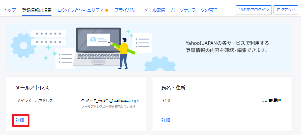Screen dimensions: 301x135
Task: Go to パーソナルデータの管理 tab
Action: click(x=194, y=10)
